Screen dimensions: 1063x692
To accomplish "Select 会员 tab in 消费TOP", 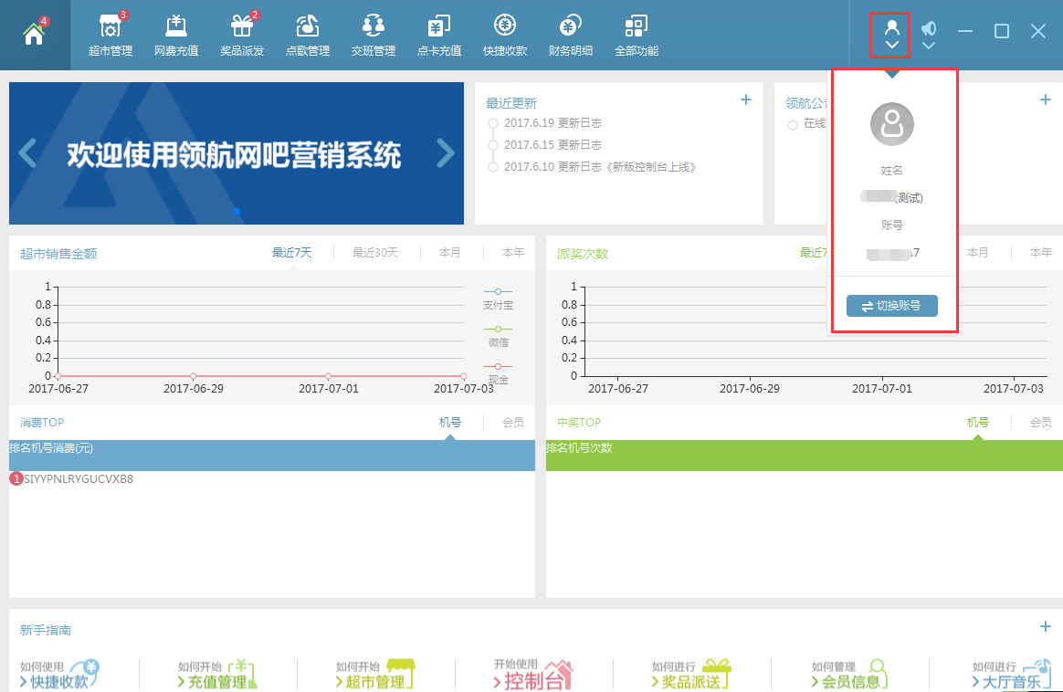I will [x=512, y=423].
